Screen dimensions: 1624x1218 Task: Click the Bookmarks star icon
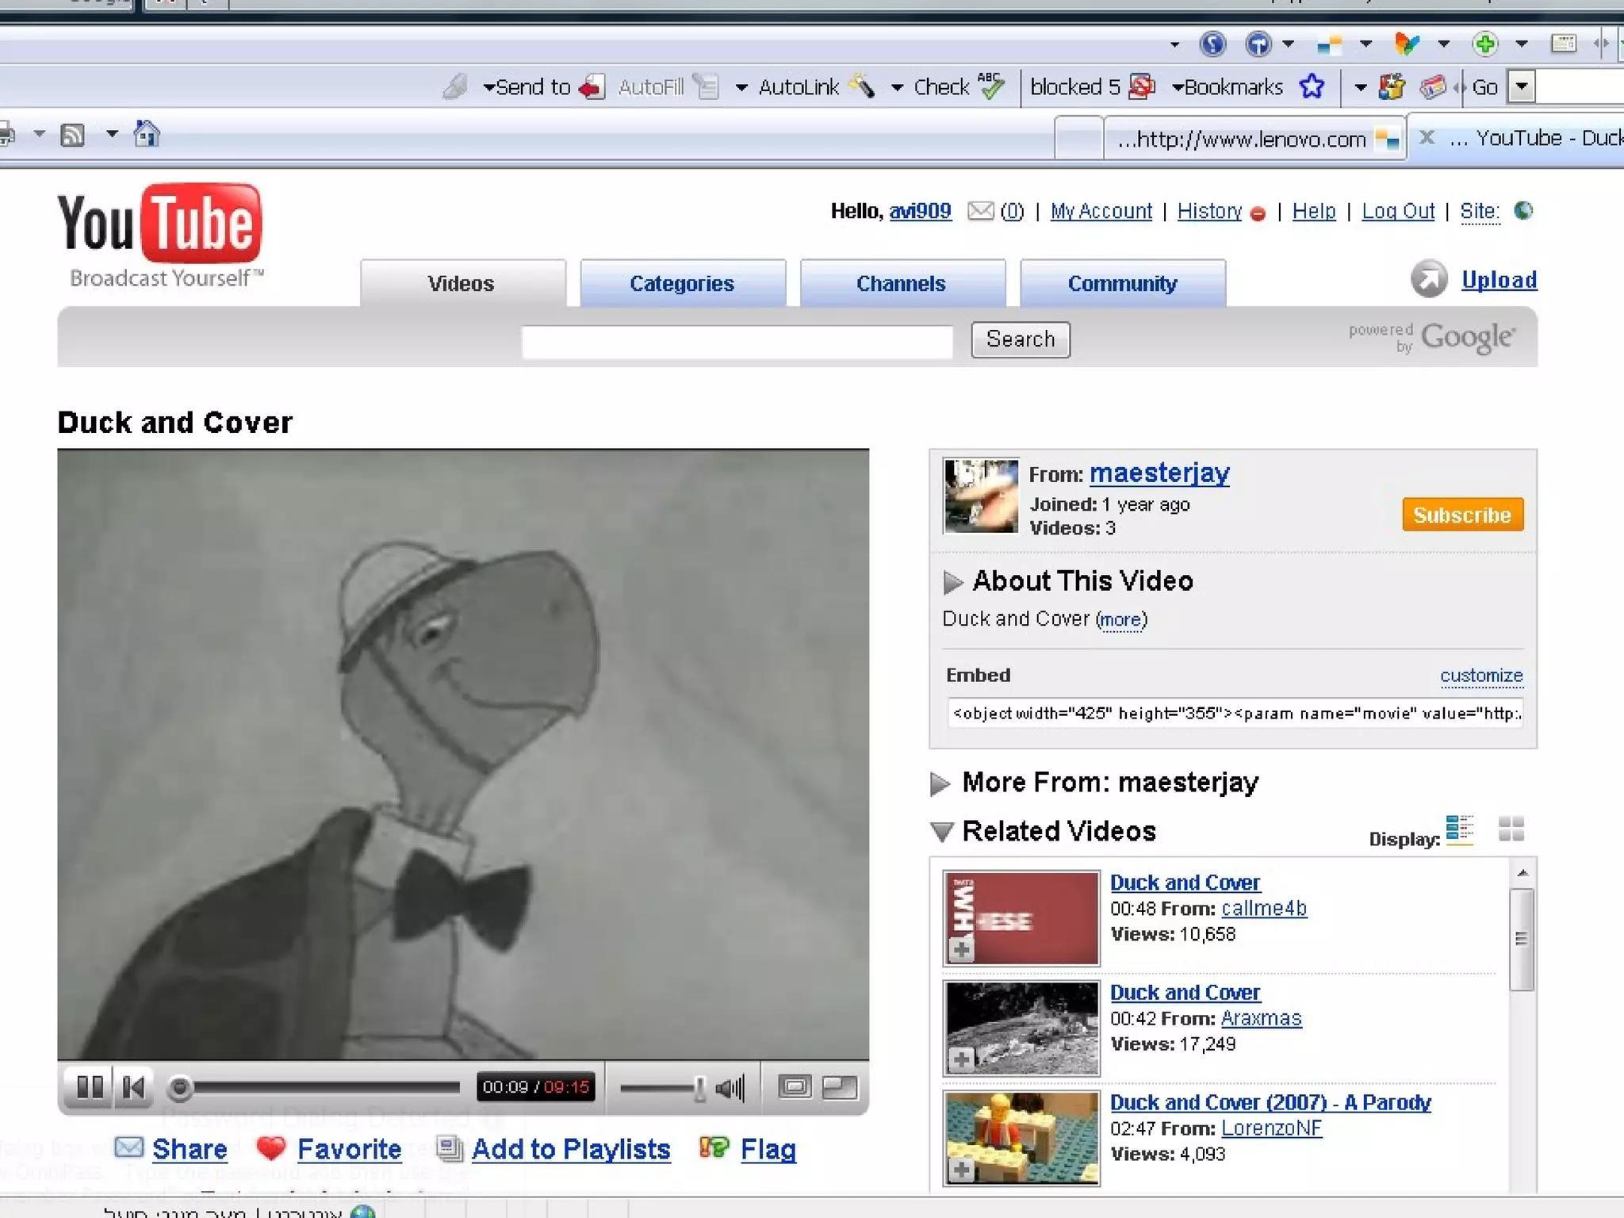1312,86
